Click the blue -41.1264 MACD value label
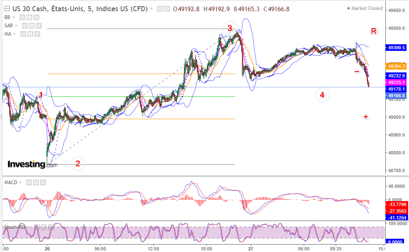This screenshot has height=252, width=409. pos(396,218)
